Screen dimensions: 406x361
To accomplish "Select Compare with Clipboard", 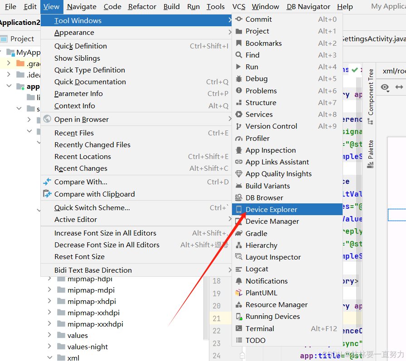I will pyautogui.click(x=136, y=194).
